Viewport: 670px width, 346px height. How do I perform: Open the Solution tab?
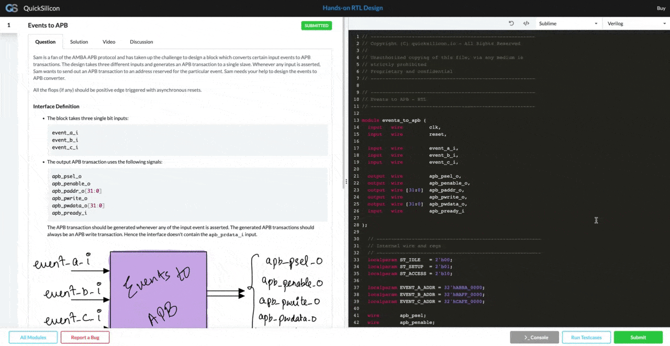(x=79, y=42)
